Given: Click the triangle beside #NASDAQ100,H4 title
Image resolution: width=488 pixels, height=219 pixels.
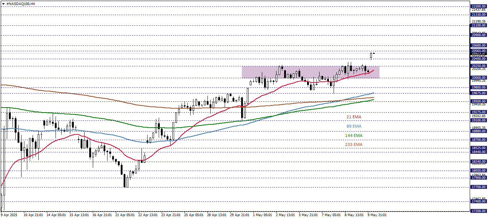Looking at the screenshot, I should [x=3, y=3].
